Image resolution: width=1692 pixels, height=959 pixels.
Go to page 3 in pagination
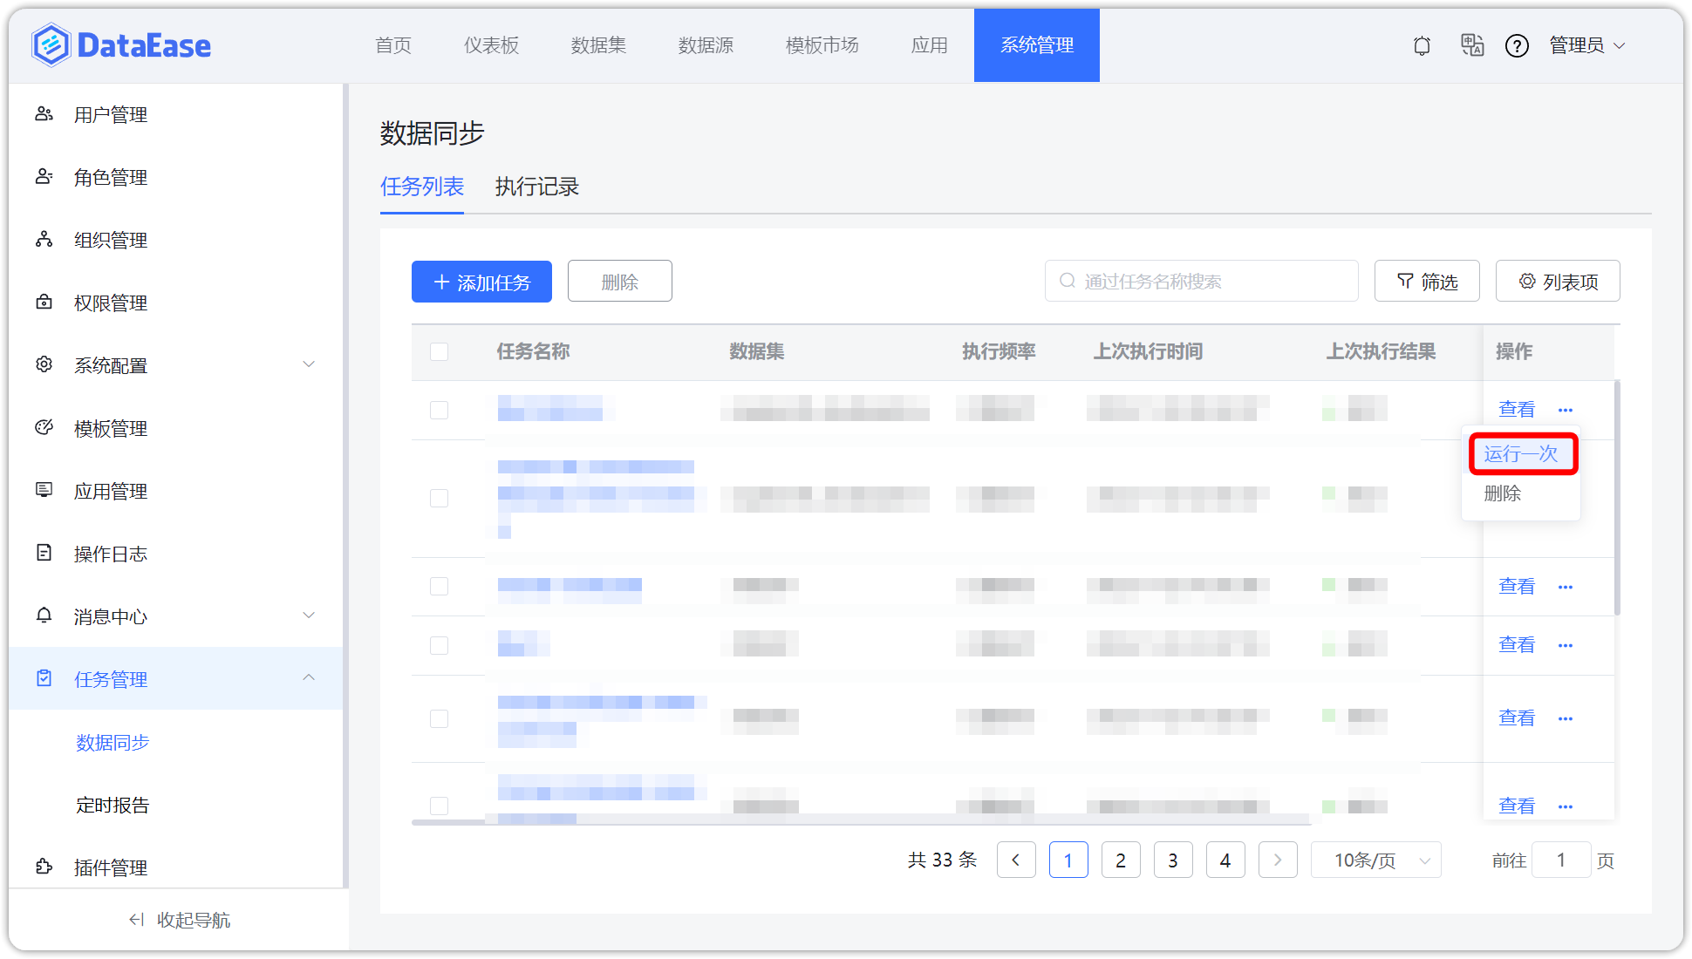coord(1173,860)
